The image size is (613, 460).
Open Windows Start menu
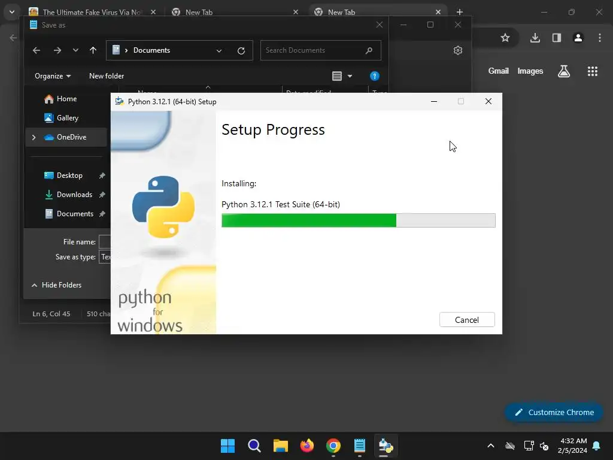click(227, 446)
